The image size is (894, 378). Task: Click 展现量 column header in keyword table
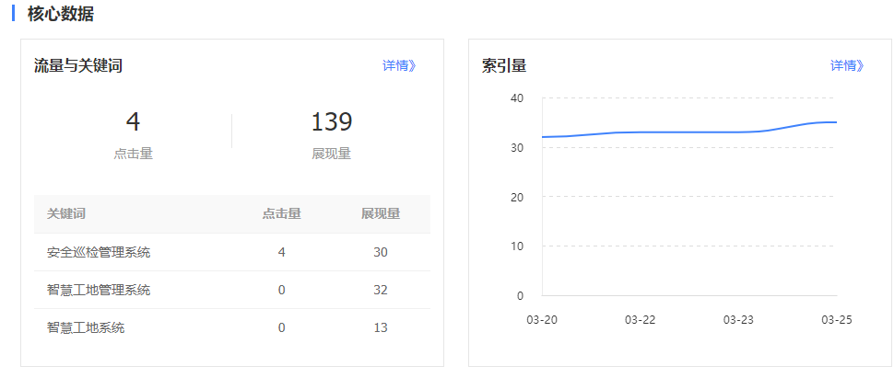(x=380, y=213)
